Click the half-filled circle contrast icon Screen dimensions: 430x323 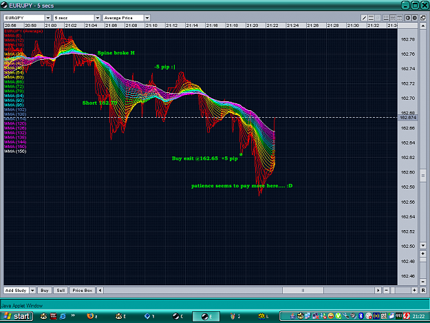[x=408, y=18]
